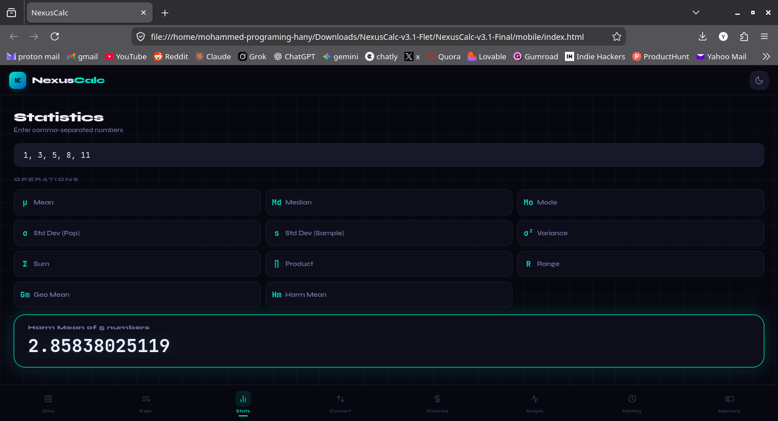Click the comma-separated numbers input field
Image resolution: width=778 pixels, height=421 pixels.
[x=389, y=155]
